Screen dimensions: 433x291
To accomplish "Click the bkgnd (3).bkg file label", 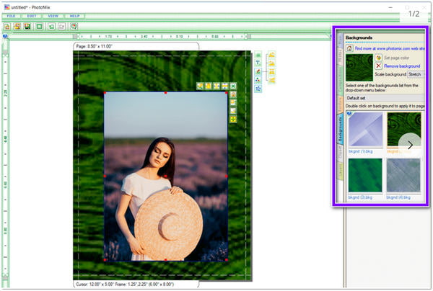I will pyautogui.click(x=360, y=197).
